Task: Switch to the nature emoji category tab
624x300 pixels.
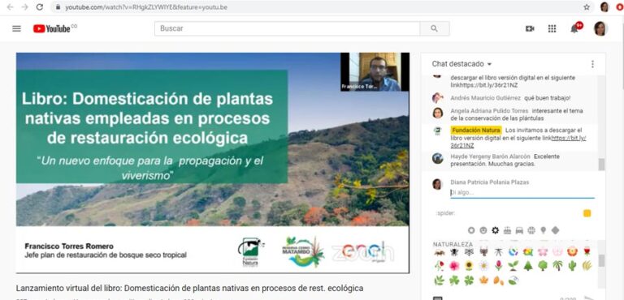Action: coord(495,230)
